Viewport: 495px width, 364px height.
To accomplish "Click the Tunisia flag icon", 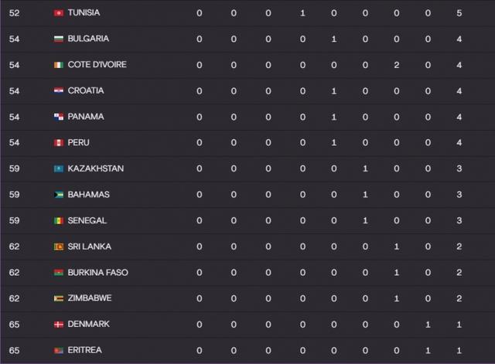I will click(58, 13).
